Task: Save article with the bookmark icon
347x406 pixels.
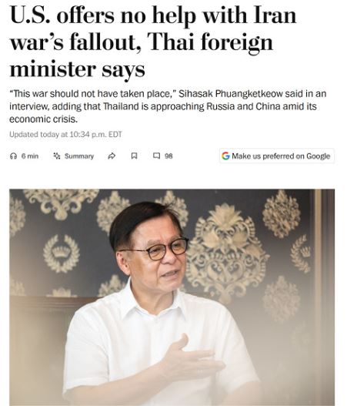Action: [134, 156]
